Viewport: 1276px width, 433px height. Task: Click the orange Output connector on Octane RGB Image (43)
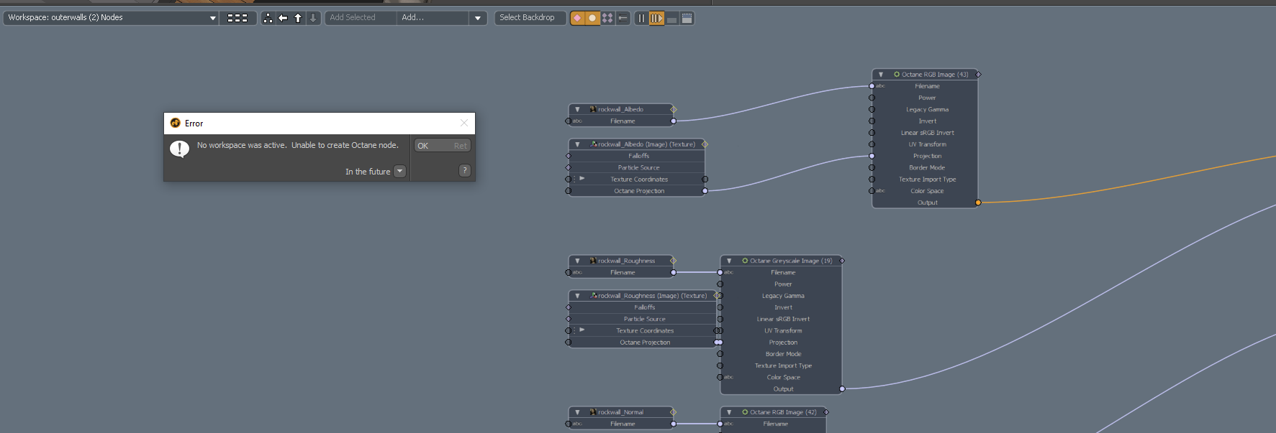tap(978, 202)
